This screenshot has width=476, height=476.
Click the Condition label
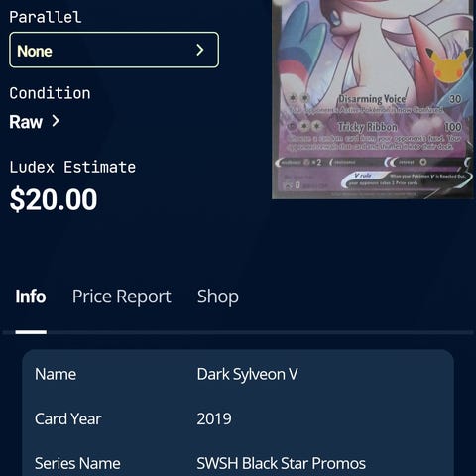(x=50, y=93)
